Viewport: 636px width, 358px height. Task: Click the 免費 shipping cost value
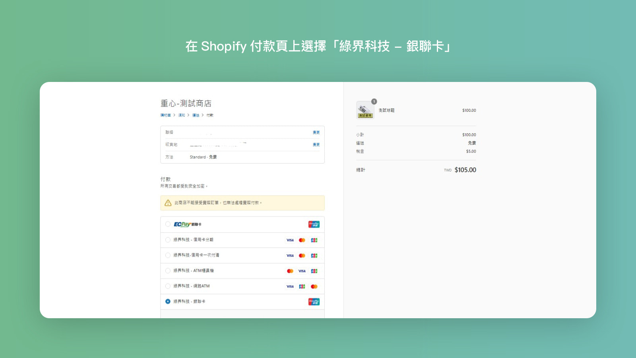point(472,143)
